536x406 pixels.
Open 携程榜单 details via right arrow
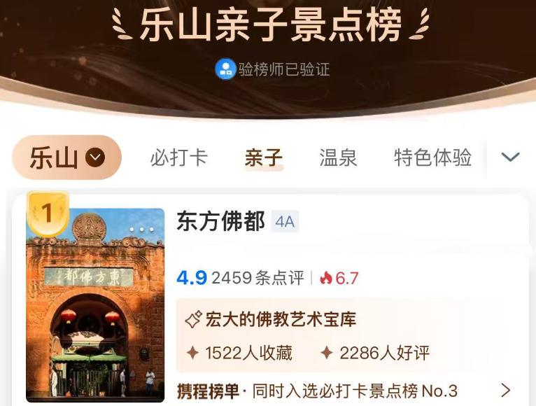(506, 391)
